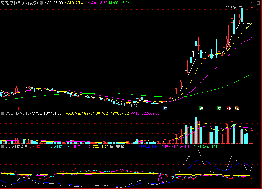Screen dimensions: 262x189
Task: Click the 小机构: 0.32 label
Action: pos(61,147)
